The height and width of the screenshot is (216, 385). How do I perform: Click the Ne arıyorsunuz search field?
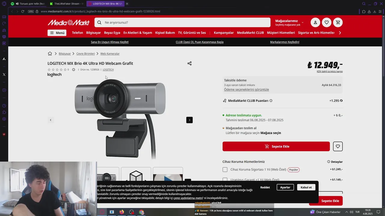pos(182,22)
